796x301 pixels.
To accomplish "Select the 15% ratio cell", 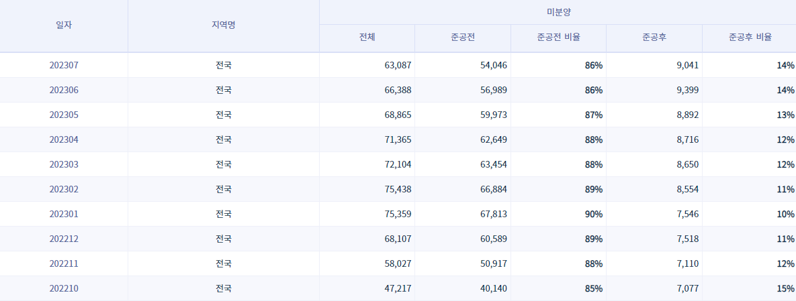I will (x=749, y=288).
